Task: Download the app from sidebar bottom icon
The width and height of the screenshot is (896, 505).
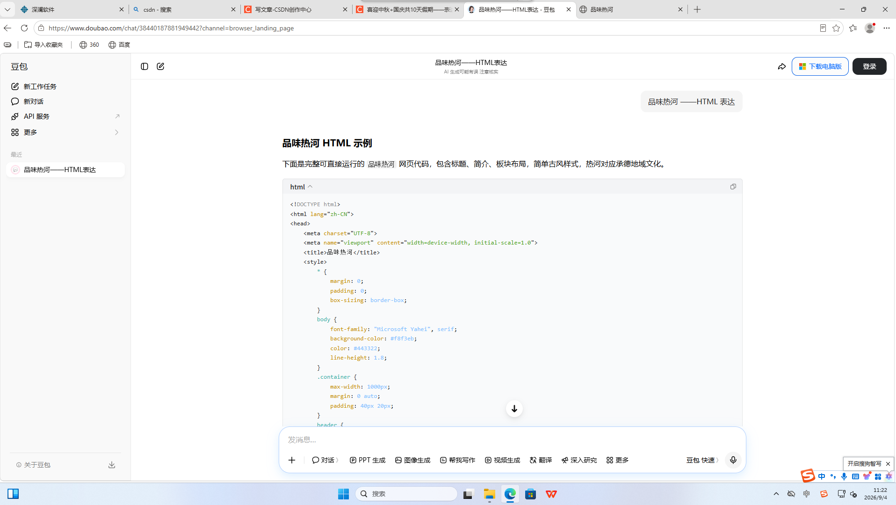Action: [x=112, y=465]
